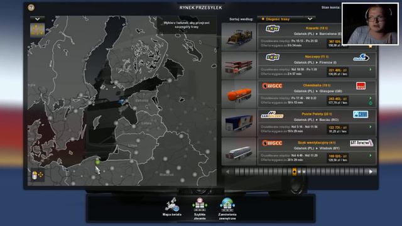Viewport: 402px width, 226px height.
Task: Select the Puste Palety trailer thumbnail
Action: click(239, 123)
